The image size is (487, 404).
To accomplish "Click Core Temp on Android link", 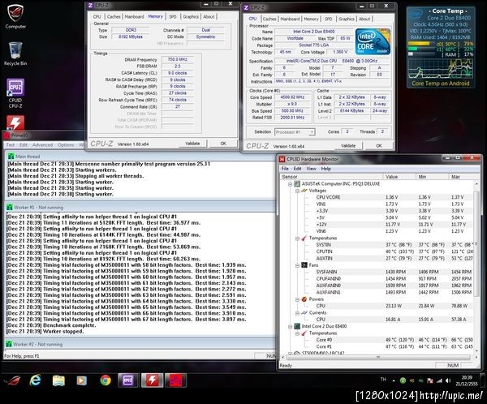I will pos(441,84).
